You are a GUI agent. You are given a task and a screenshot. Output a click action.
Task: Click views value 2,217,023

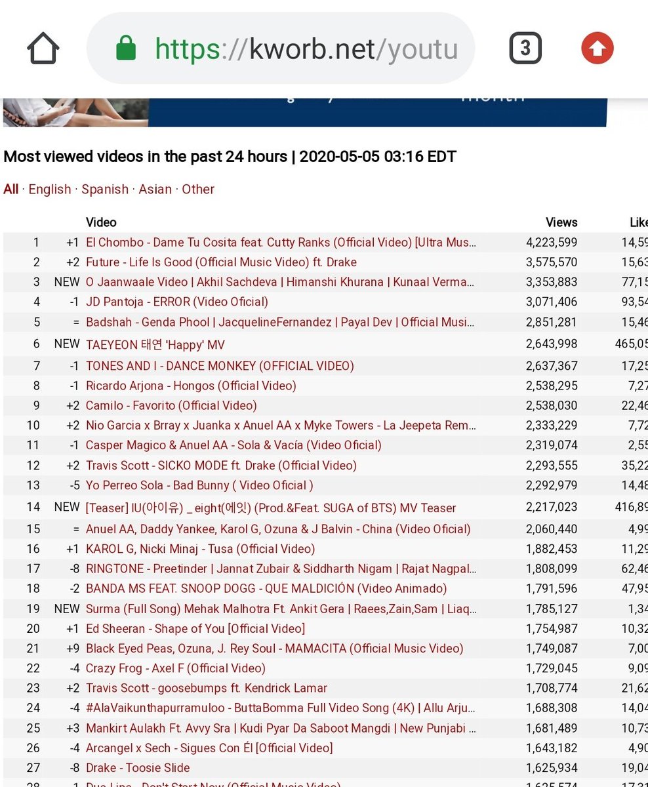click(552, 508)
